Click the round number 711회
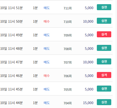This screenshot has height=108, width=117. [68, 8]
